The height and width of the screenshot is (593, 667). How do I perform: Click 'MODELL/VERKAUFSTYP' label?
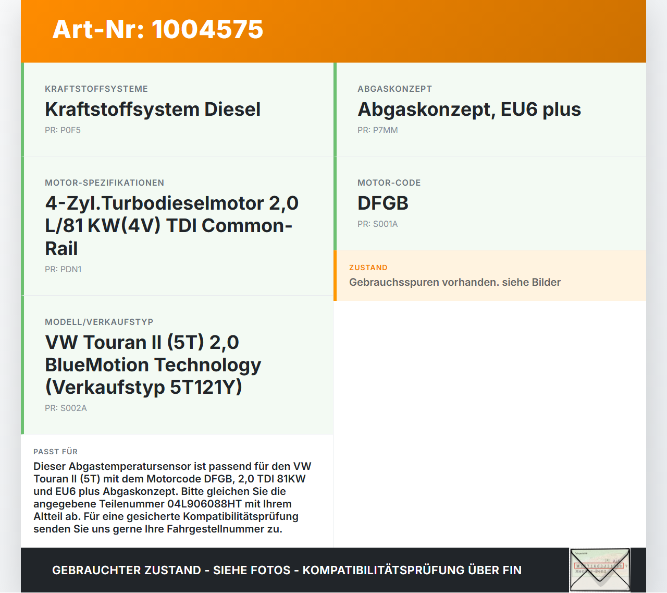[99, 322]
